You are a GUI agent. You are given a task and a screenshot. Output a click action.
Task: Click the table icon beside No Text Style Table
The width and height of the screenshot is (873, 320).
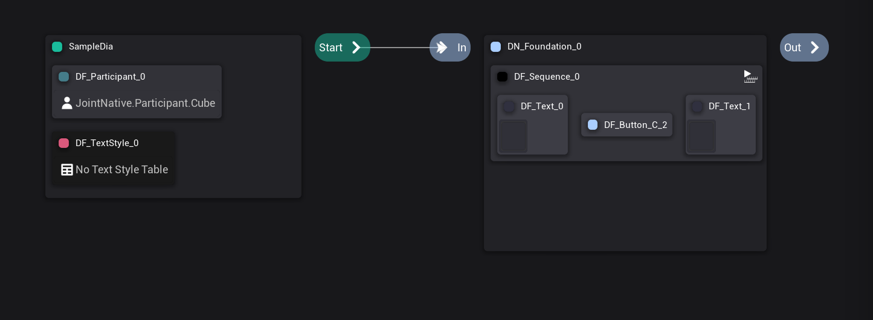coord(67,170)
